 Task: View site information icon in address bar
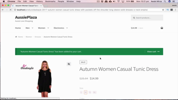point(15,10)
